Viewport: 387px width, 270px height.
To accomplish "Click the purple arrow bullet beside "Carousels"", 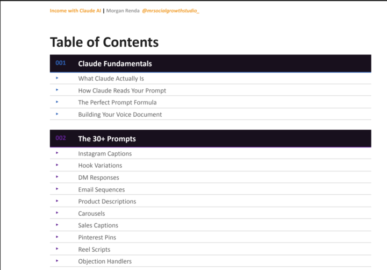I will coord(57,212).
